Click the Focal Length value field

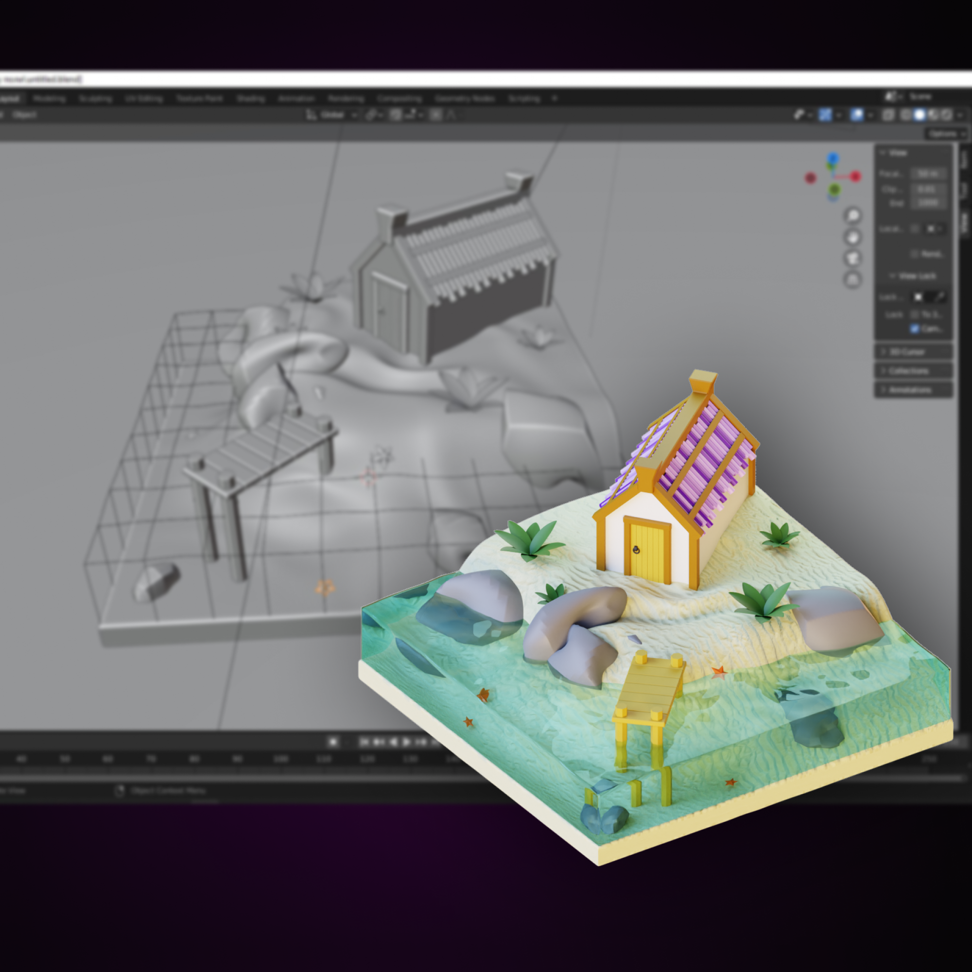[x=929, y=174]
